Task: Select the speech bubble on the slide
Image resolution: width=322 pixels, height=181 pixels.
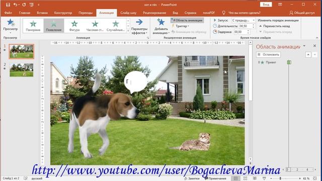Action: pyautogui.click(x=135, y=82)
